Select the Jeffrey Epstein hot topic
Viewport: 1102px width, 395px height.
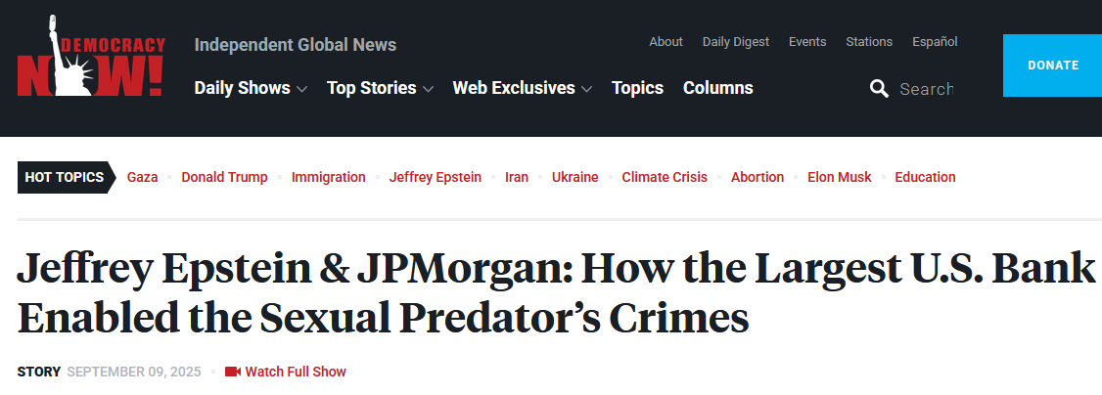tap(435, 177)
